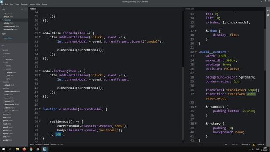270x152 pixels.
Task: Open profile.html in file tree
Action: [x=8, y=120]
